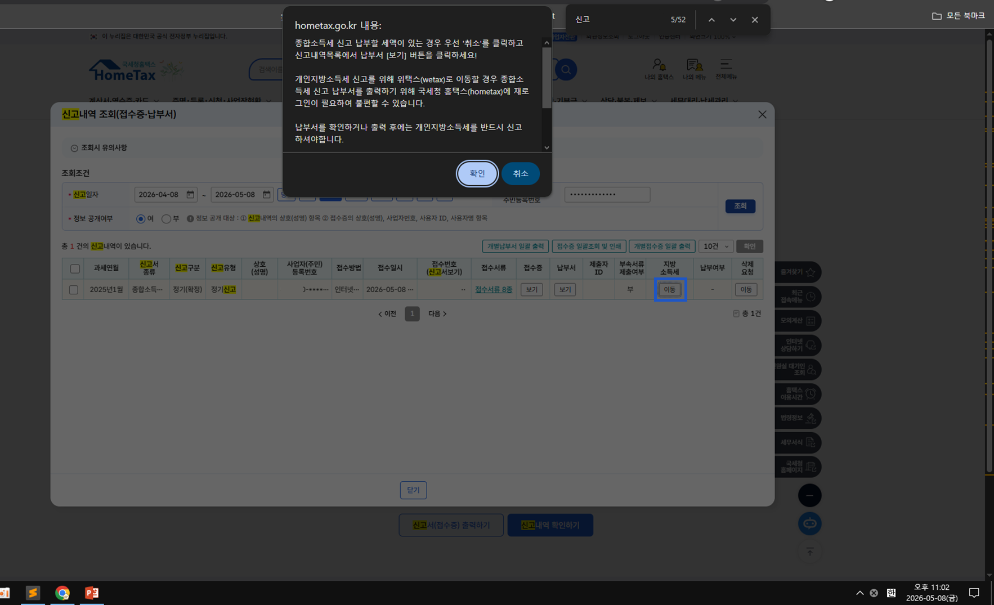Show hidden system tray icons
The height and width of the screenshot is (605, 994).
click(x=859, y=593)
